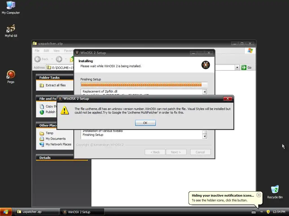
Task: Click the WinOSX logo in installer header
Action: pos(205,65)
